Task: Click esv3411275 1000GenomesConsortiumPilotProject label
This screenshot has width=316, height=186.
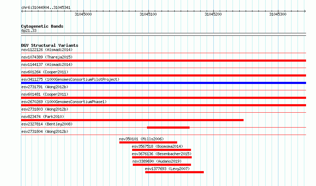Action: (x=70, y=79)
